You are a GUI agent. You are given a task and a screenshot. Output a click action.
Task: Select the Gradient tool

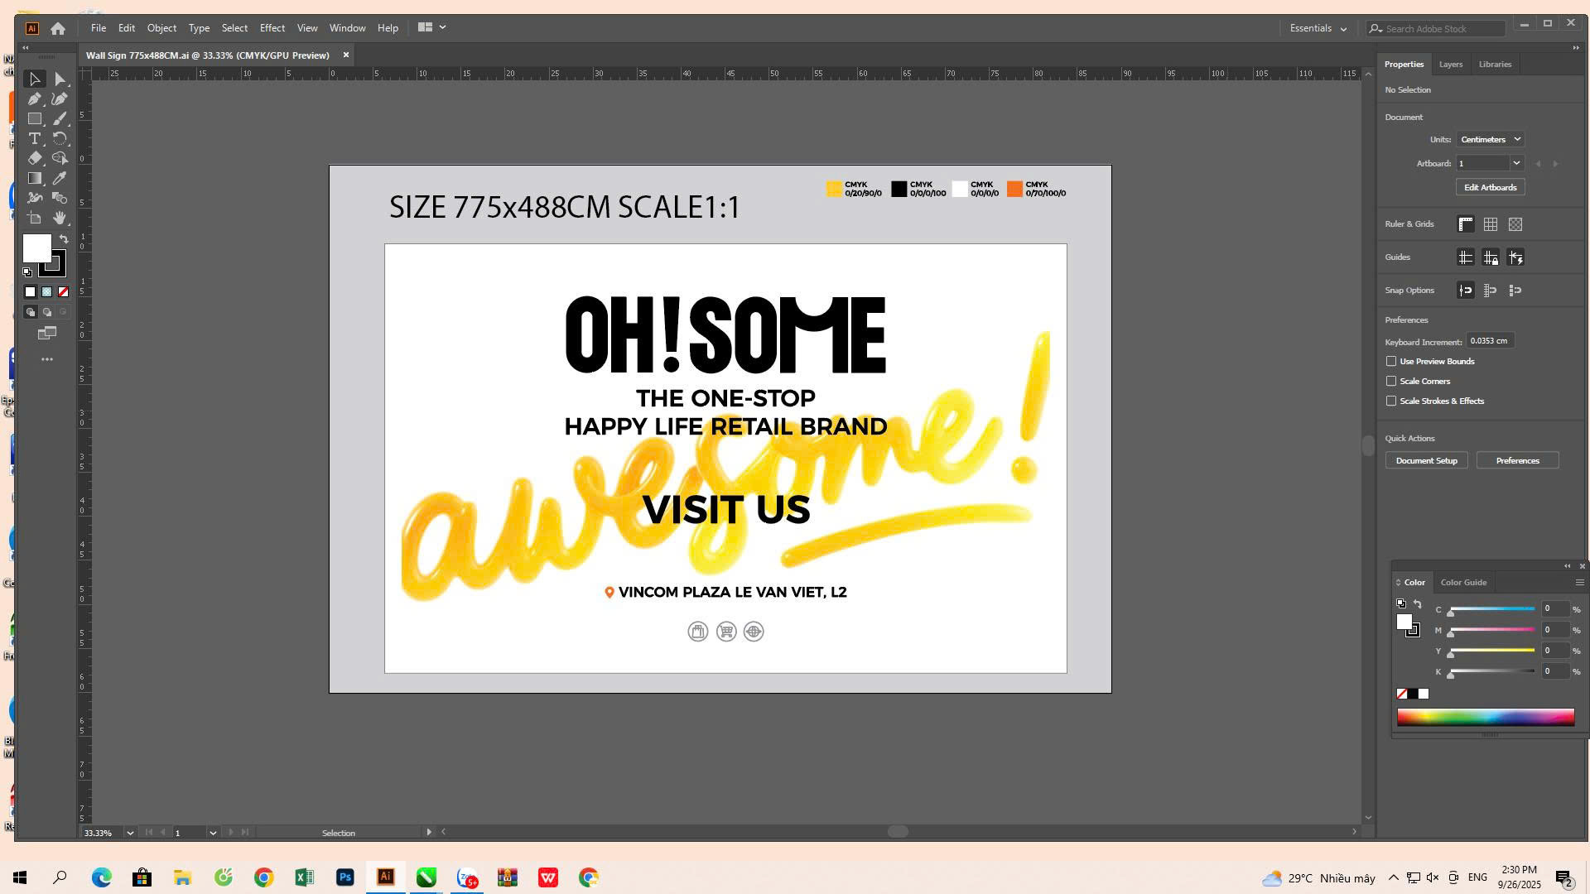pos(35,179)
